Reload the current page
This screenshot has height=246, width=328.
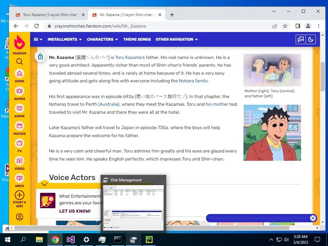click(37, 26)
